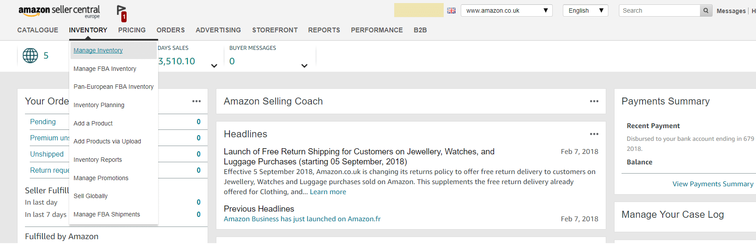
Task: Expand the days sales chevron
Action: 214,66
